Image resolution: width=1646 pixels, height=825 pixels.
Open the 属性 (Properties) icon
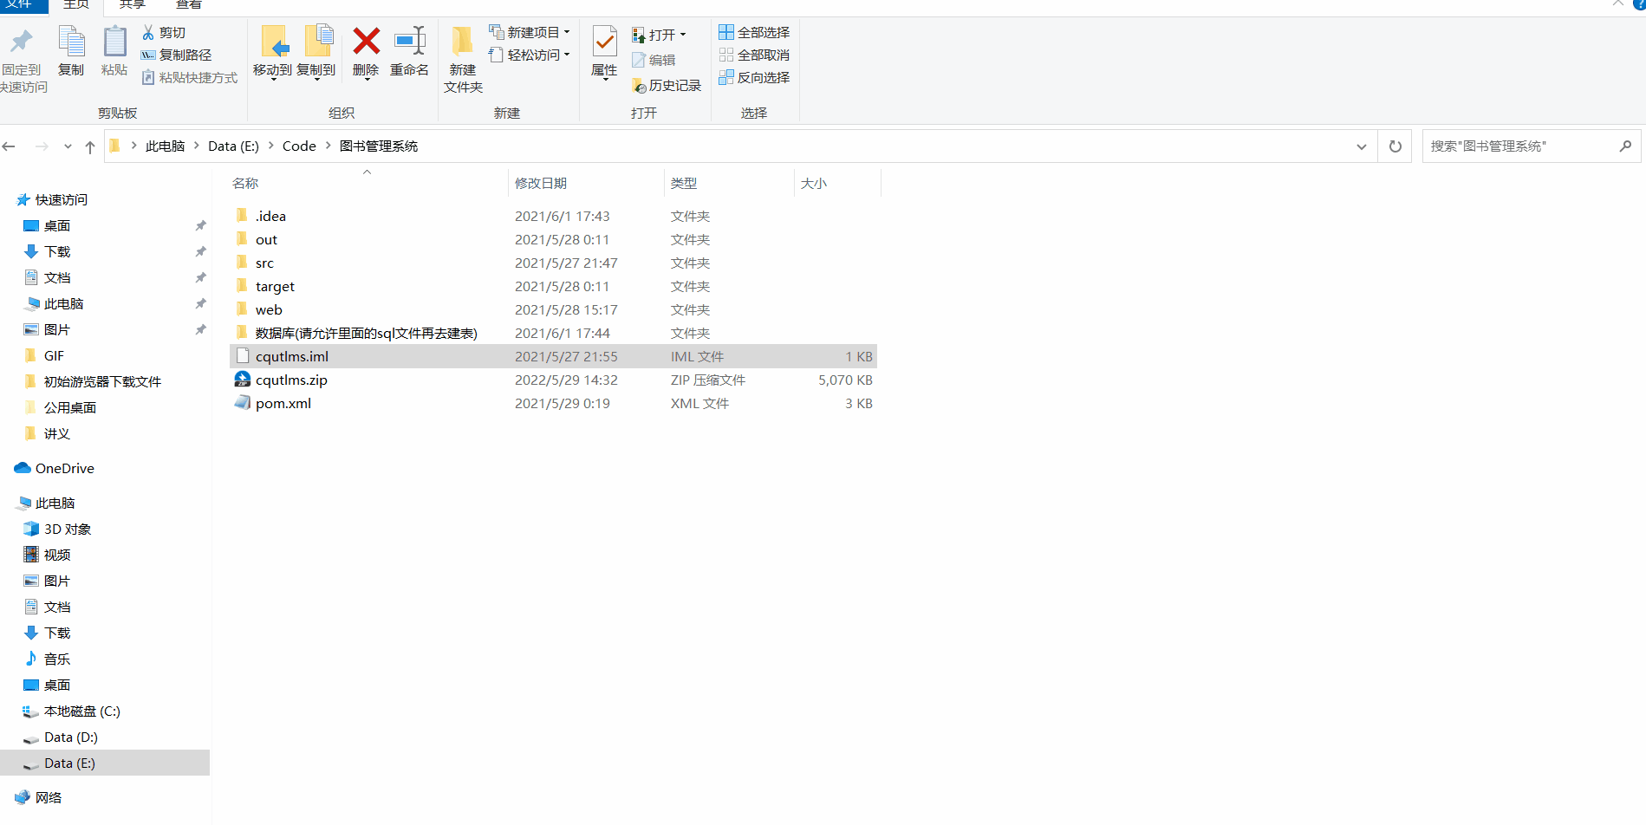pos(603,52)
